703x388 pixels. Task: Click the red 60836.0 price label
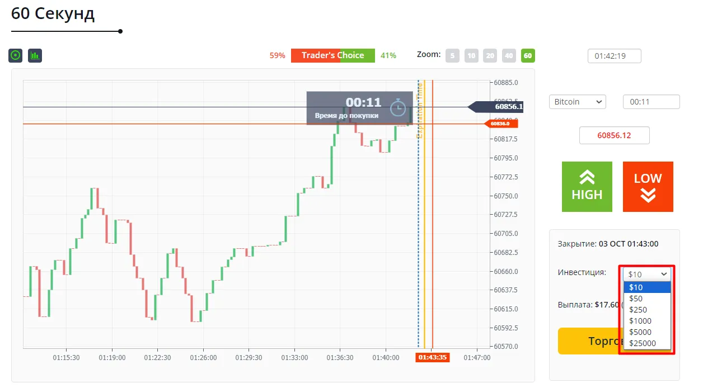[500, 124]
